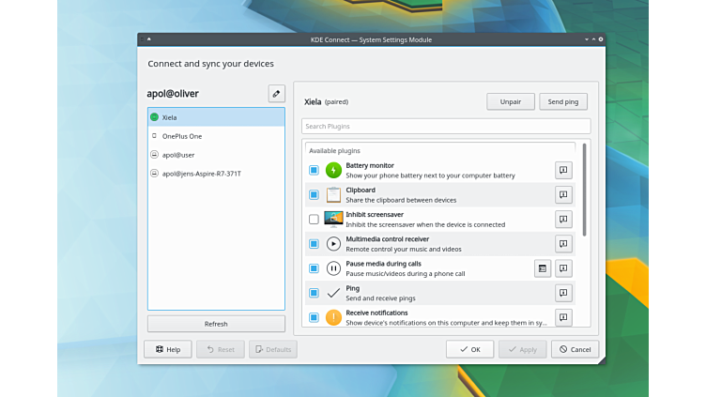Screen dimensions: 706x397
Task: Refresh the device list
Action: pos(216,324)
